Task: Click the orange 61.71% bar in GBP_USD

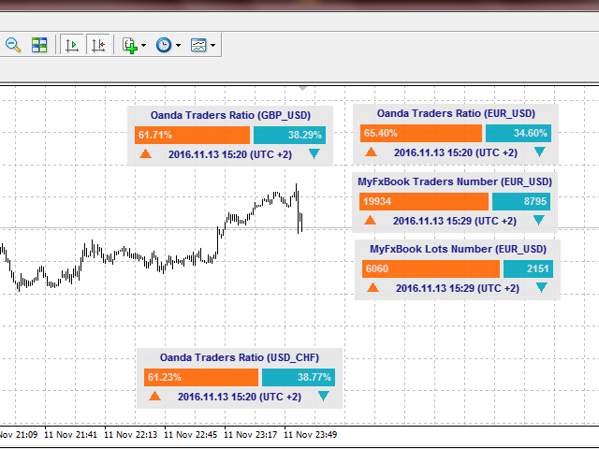Action: [192, 135]
